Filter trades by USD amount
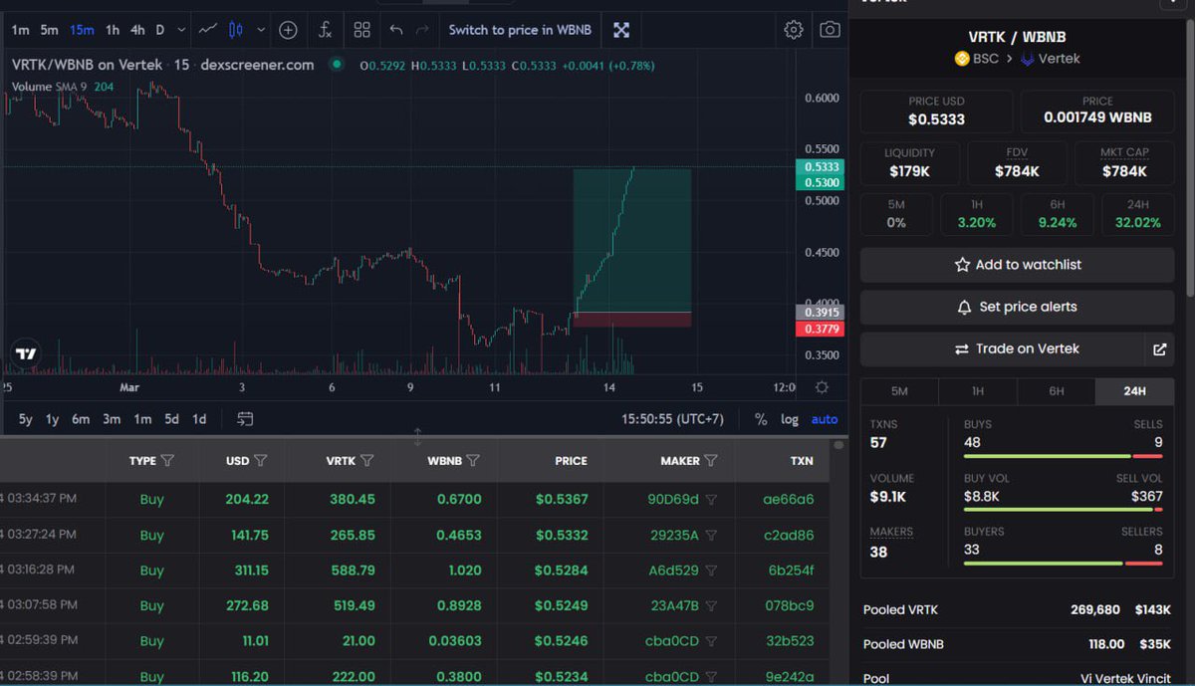Screen dimensions: 1195x686 click(260, 461)
